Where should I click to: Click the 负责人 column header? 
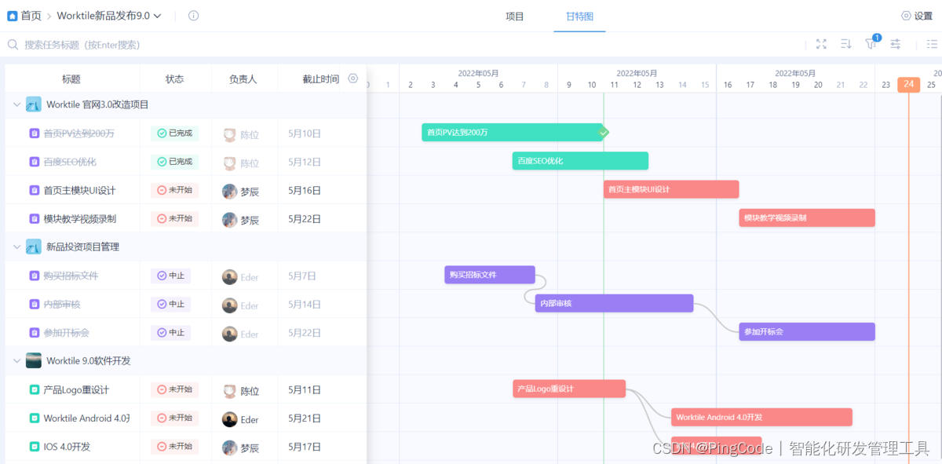[243, 79]
